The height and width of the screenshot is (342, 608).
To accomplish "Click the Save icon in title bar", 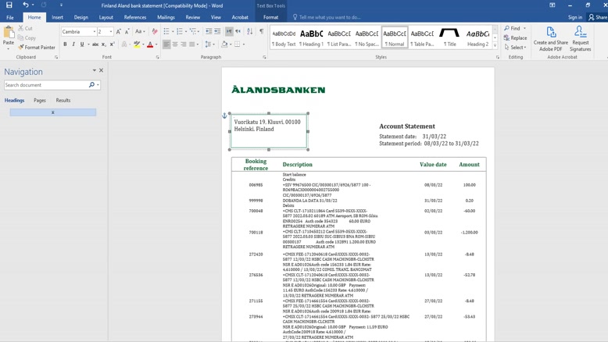I will [x=9, y=5].
